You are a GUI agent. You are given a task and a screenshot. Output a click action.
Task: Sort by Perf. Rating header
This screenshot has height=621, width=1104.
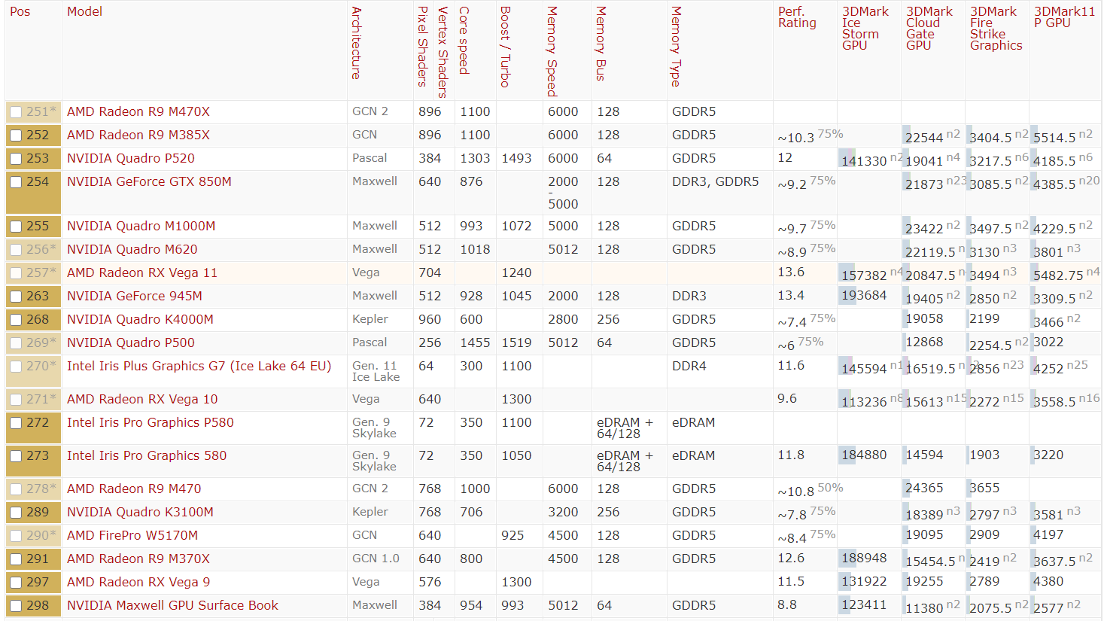point(797,17)
